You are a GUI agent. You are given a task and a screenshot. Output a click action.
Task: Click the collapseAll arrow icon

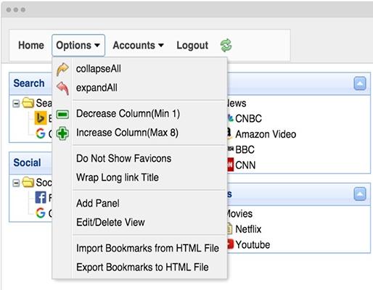click(62, 70)
